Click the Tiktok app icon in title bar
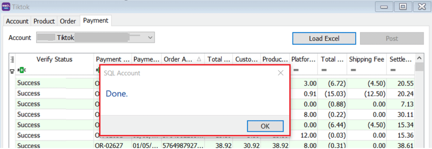Viewport: 432px width, 149px height. 6,6
